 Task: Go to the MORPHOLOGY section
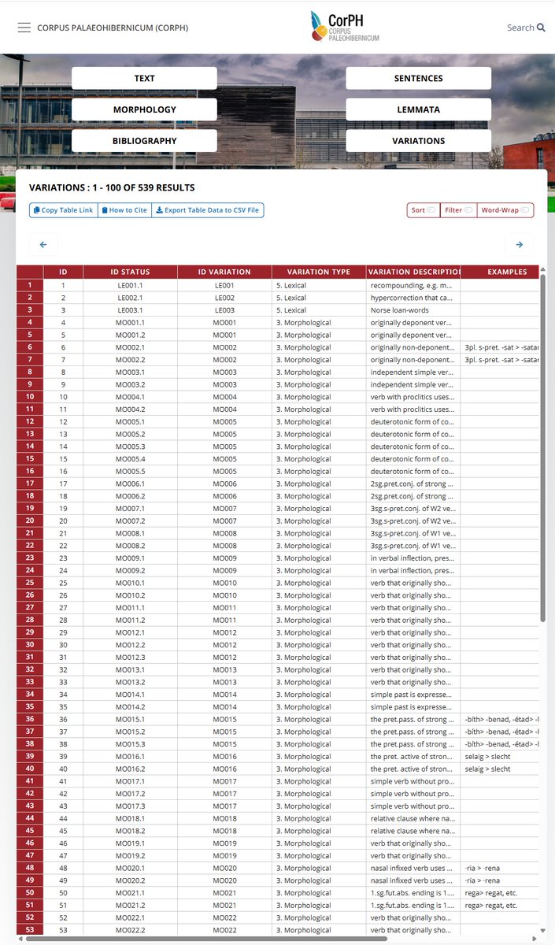click(x=144, y=109)
